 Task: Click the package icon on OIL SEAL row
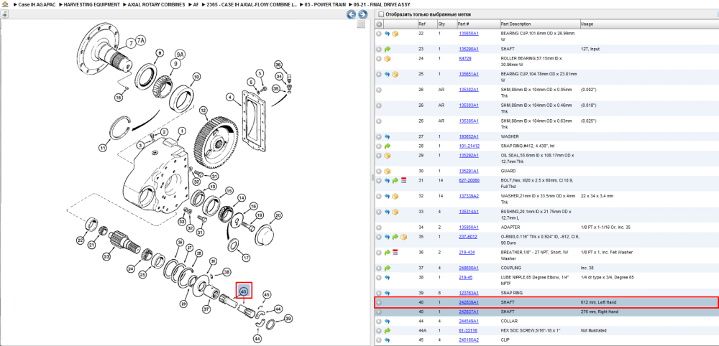387,156
